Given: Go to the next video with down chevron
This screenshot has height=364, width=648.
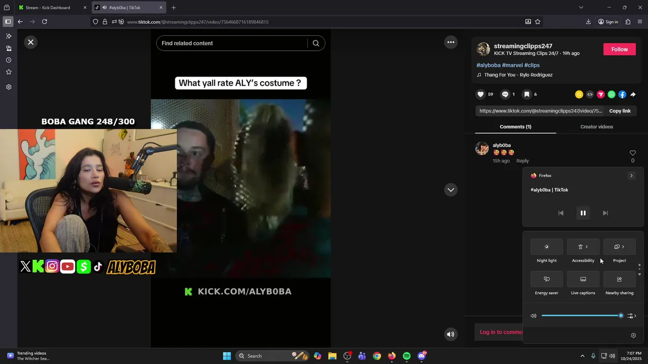Looking at the screenshot, I should click(451, 190).
